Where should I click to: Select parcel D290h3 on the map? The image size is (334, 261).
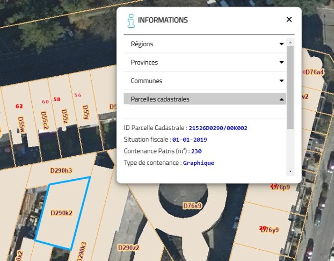61,171
